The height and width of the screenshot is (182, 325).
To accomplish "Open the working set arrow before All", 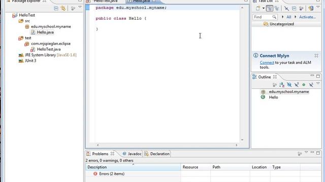I will point(282,17).
